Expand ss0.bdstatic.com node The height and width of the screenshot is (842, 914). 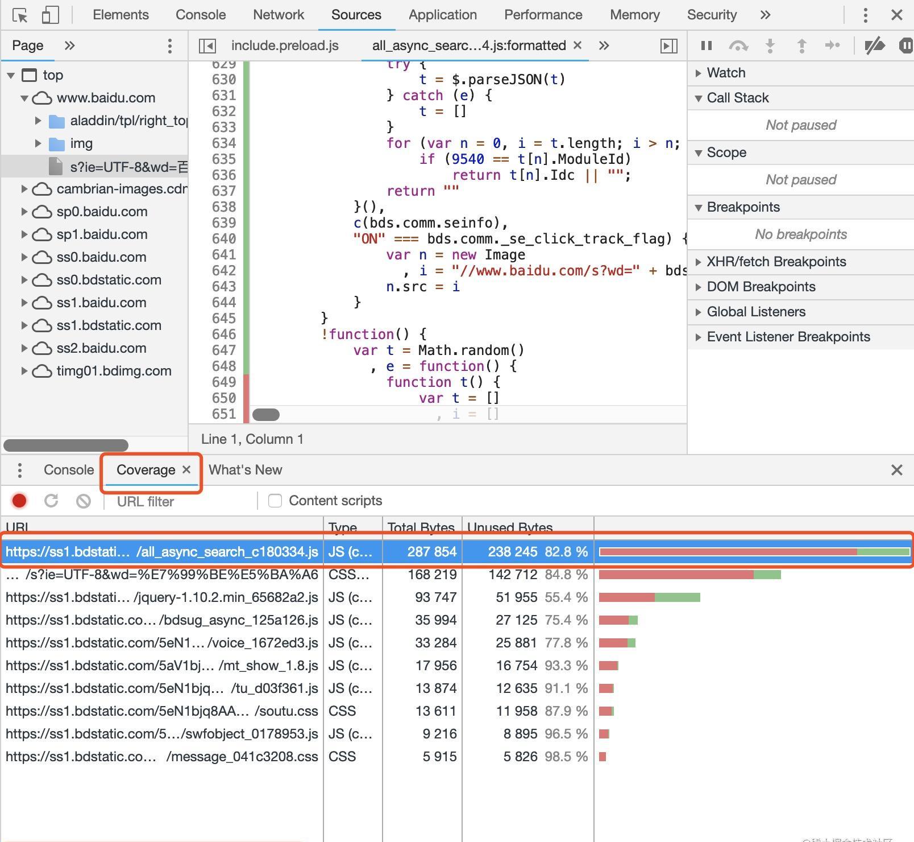(x=24, y=280)
